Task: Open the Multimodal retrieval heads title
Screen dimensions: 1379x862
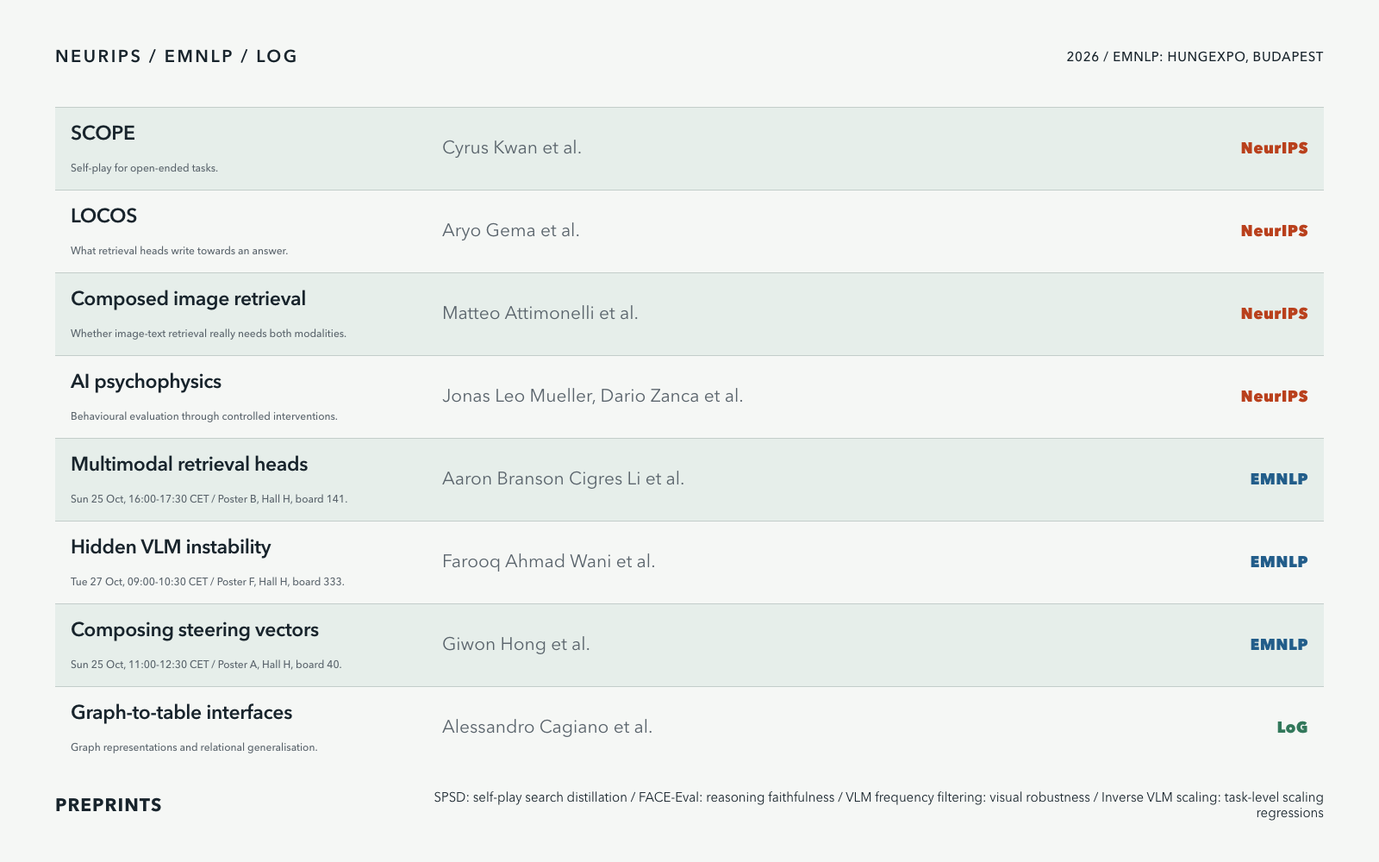Action: click(189, 464)
